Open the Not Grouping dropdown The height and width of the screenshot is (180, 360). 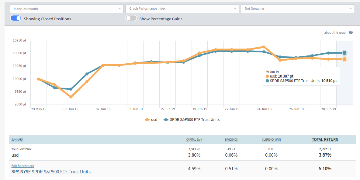(x=297, y=9)
